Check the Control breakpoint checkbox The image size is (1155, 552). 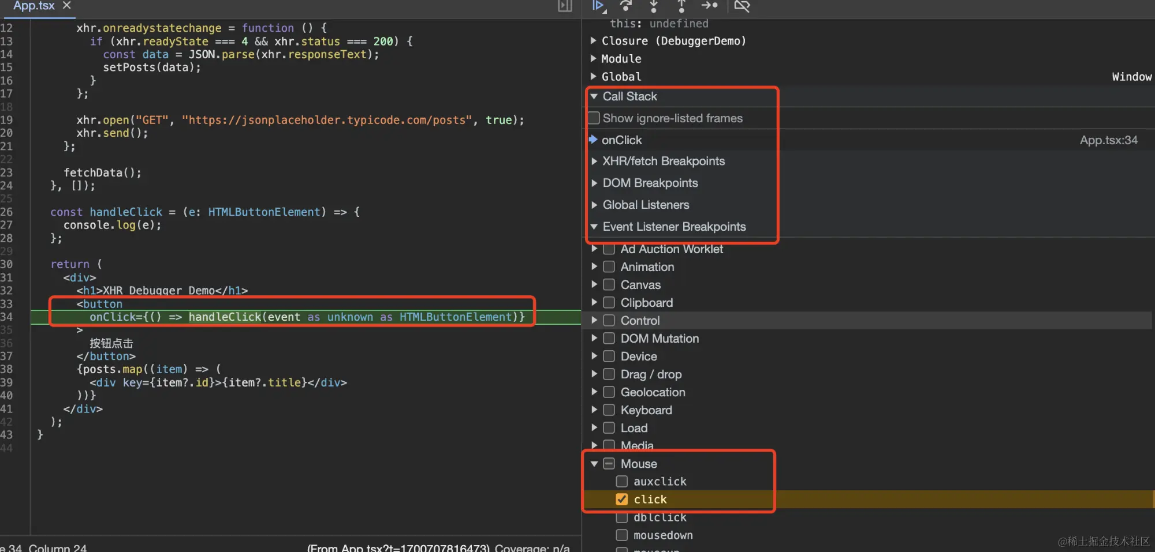609,321
